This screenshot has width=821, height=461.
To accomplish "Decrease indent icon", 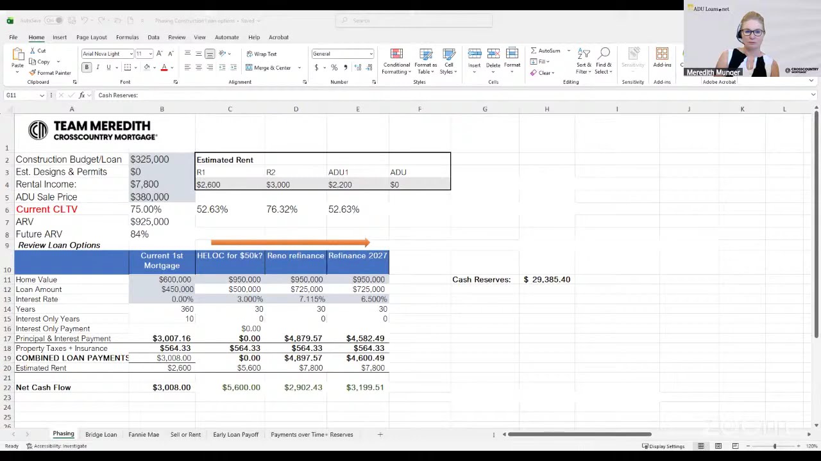I will (x=223, y=67).
